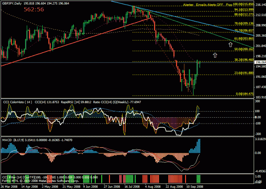Click the 21 May 2008 date label
Image resolution: width=266 pixels, height=189 pixels.
pyautogui.click(x=71, y=186)
